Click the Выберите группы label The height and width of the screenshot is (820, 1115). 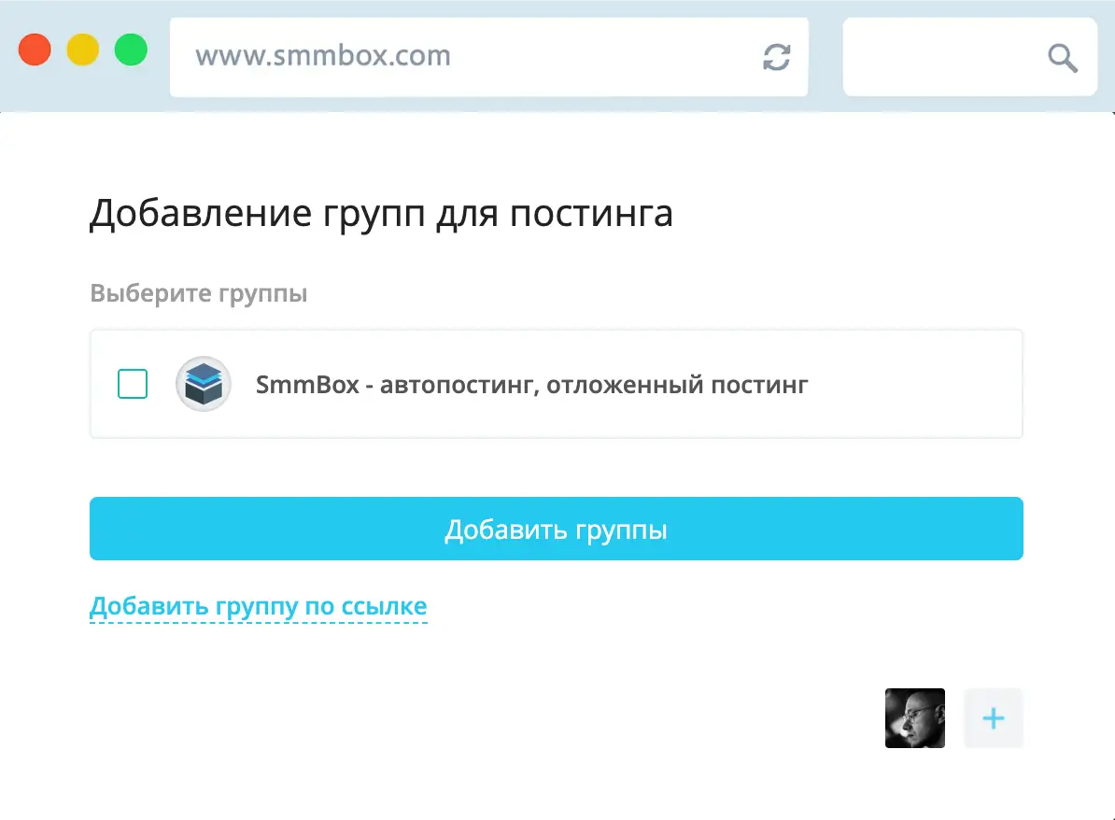[x=198, y=293]
